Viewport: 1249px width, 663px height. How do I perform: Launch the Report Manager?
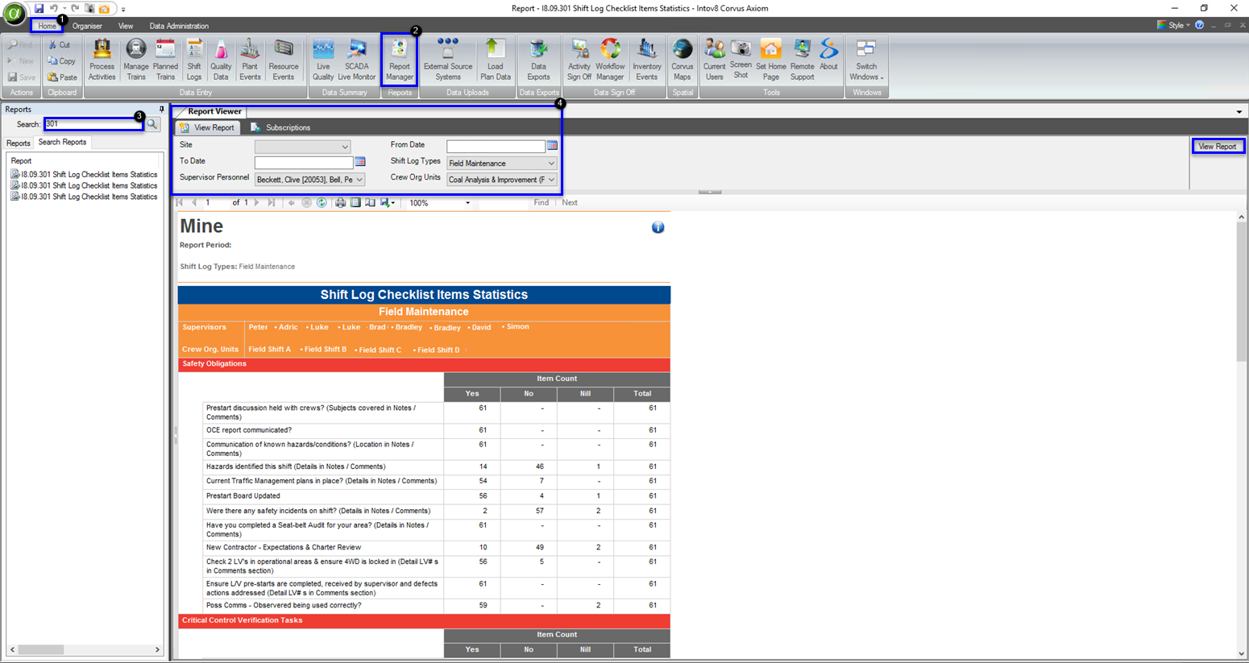399,60
